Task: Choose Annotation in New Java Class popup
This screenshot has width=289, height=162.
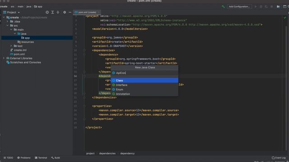Action: [144, 94]
